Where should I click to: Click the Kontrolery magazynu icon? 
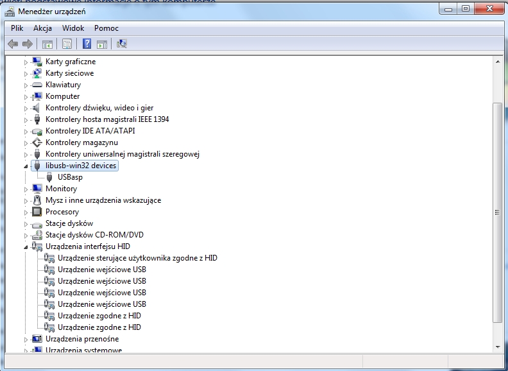(37, 142)
